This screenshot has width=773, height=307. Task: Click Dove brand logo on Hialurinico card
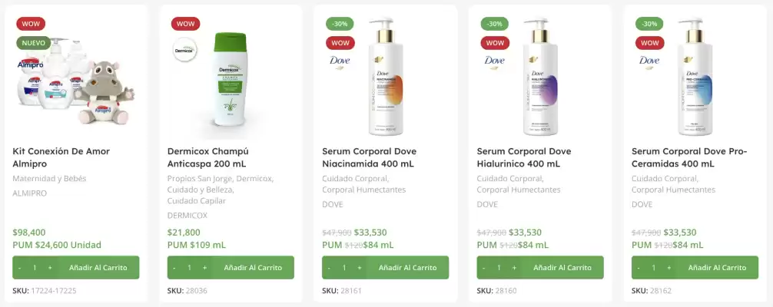coord(495,61)
